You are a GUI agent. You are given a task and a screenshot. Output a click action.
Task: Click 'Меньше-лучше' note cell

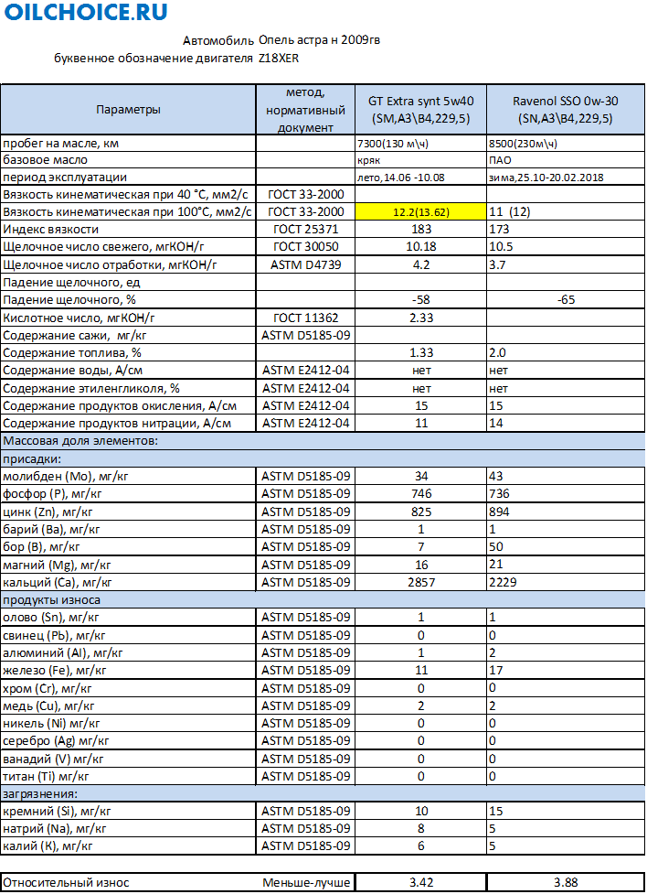coord(306,883)
